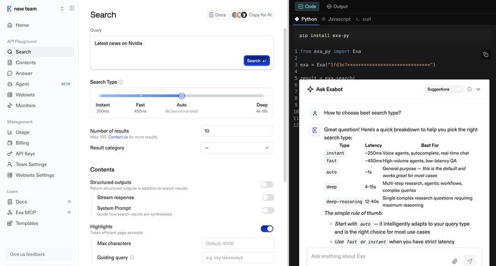Click the blue Search submit button
The width and height of the screenshot is (496, 266).
pos(256,60)
